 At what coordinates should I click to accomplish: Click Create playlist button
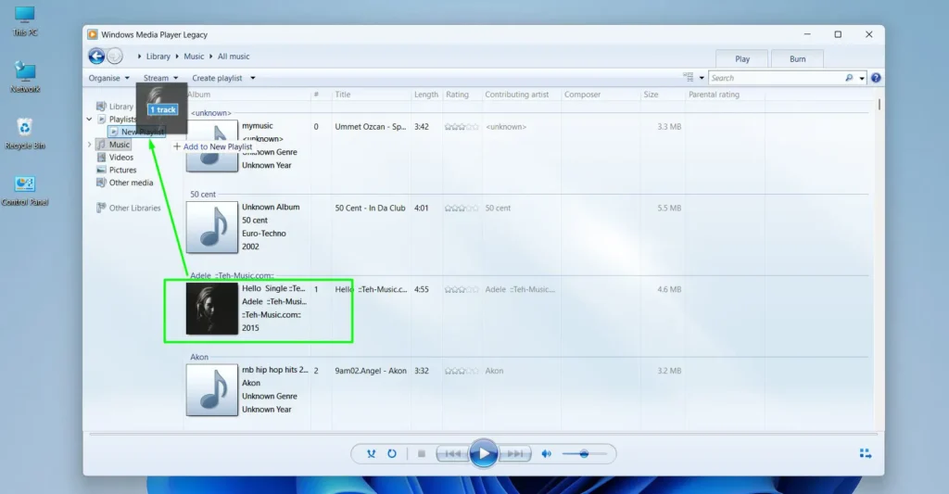pos(217,78)
